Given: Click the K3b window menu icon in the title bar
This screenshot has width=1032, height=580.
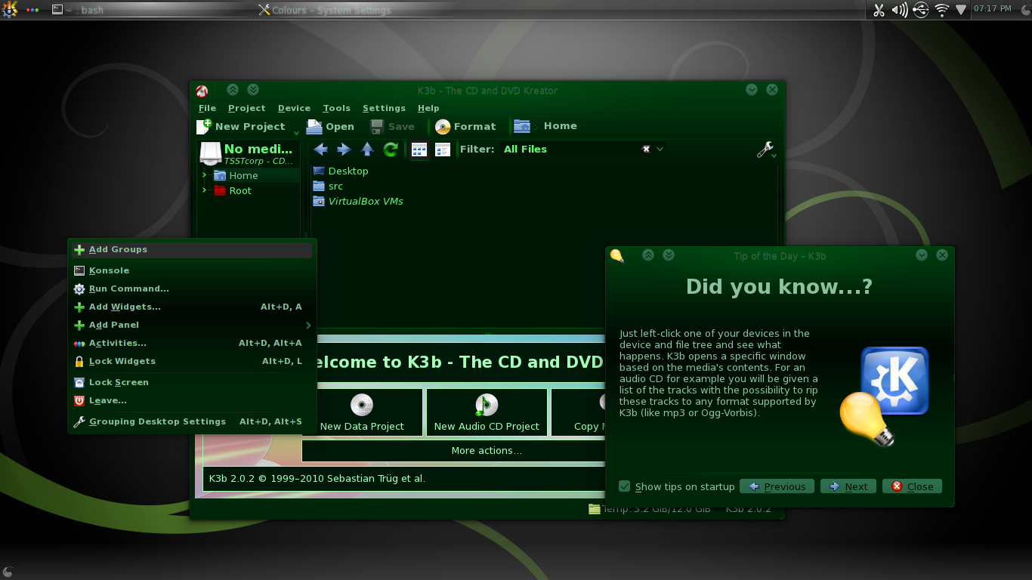Looking at the screenshot, I should tap(202, 91).
